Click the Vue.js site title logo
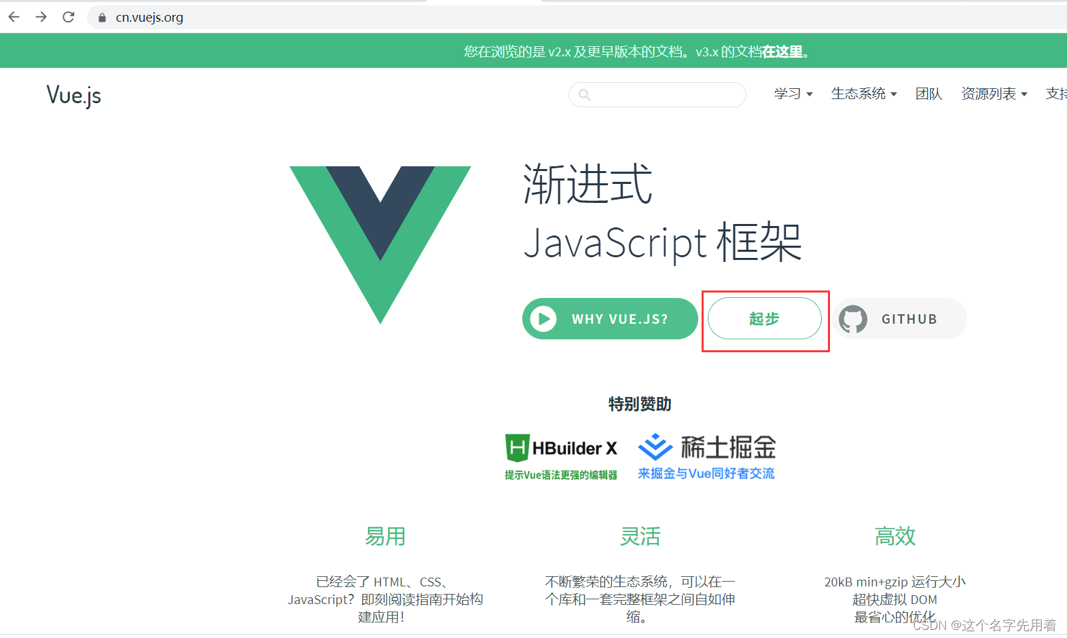The image size is (1067, 638). [x=73, y=95]
